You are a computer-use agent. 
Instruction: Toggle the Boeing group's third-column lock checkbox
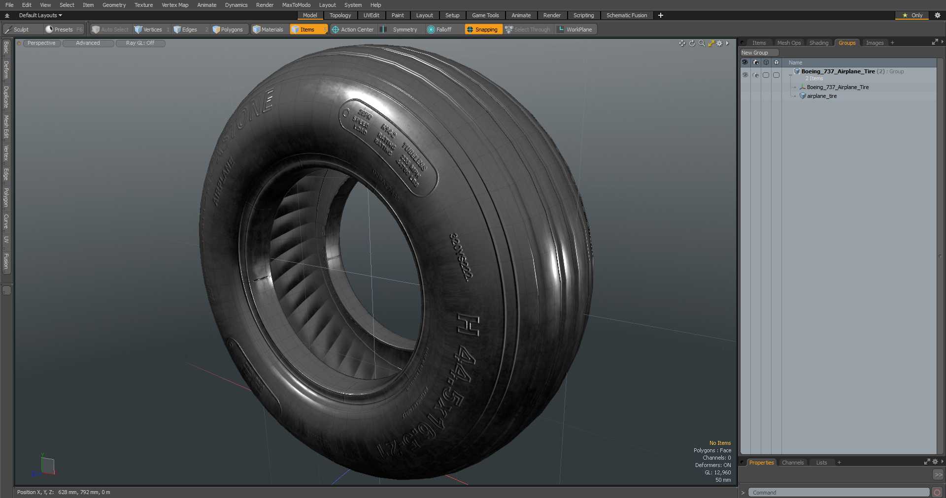(x=766, y=75)
